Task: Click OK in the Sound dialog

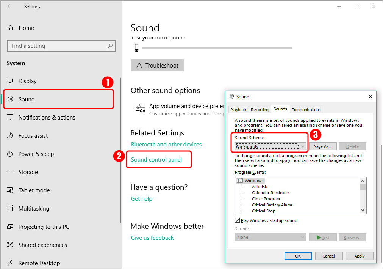Action: coord(298,256)
